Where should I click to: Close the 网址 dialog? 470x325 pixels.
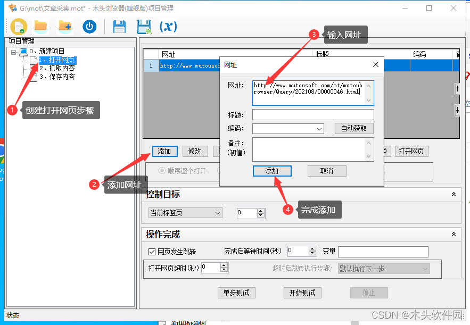click(x=376, y=64)
